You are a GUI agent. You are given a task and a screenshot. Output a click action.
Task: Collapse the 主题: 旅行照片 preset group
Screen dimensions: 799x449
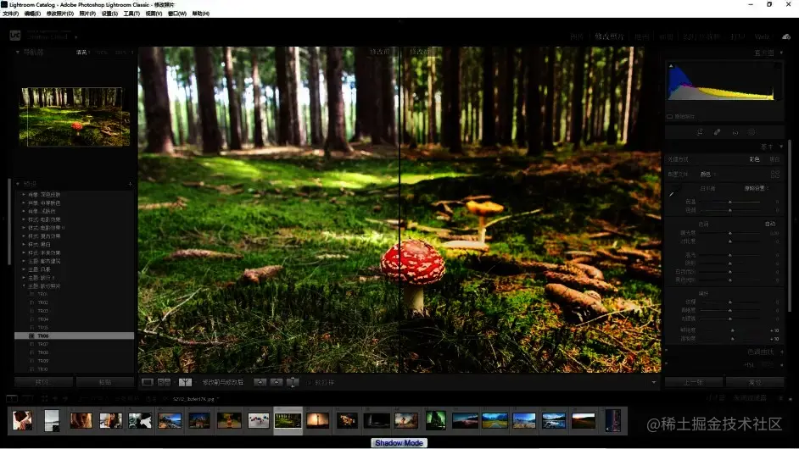pos(24,286)
